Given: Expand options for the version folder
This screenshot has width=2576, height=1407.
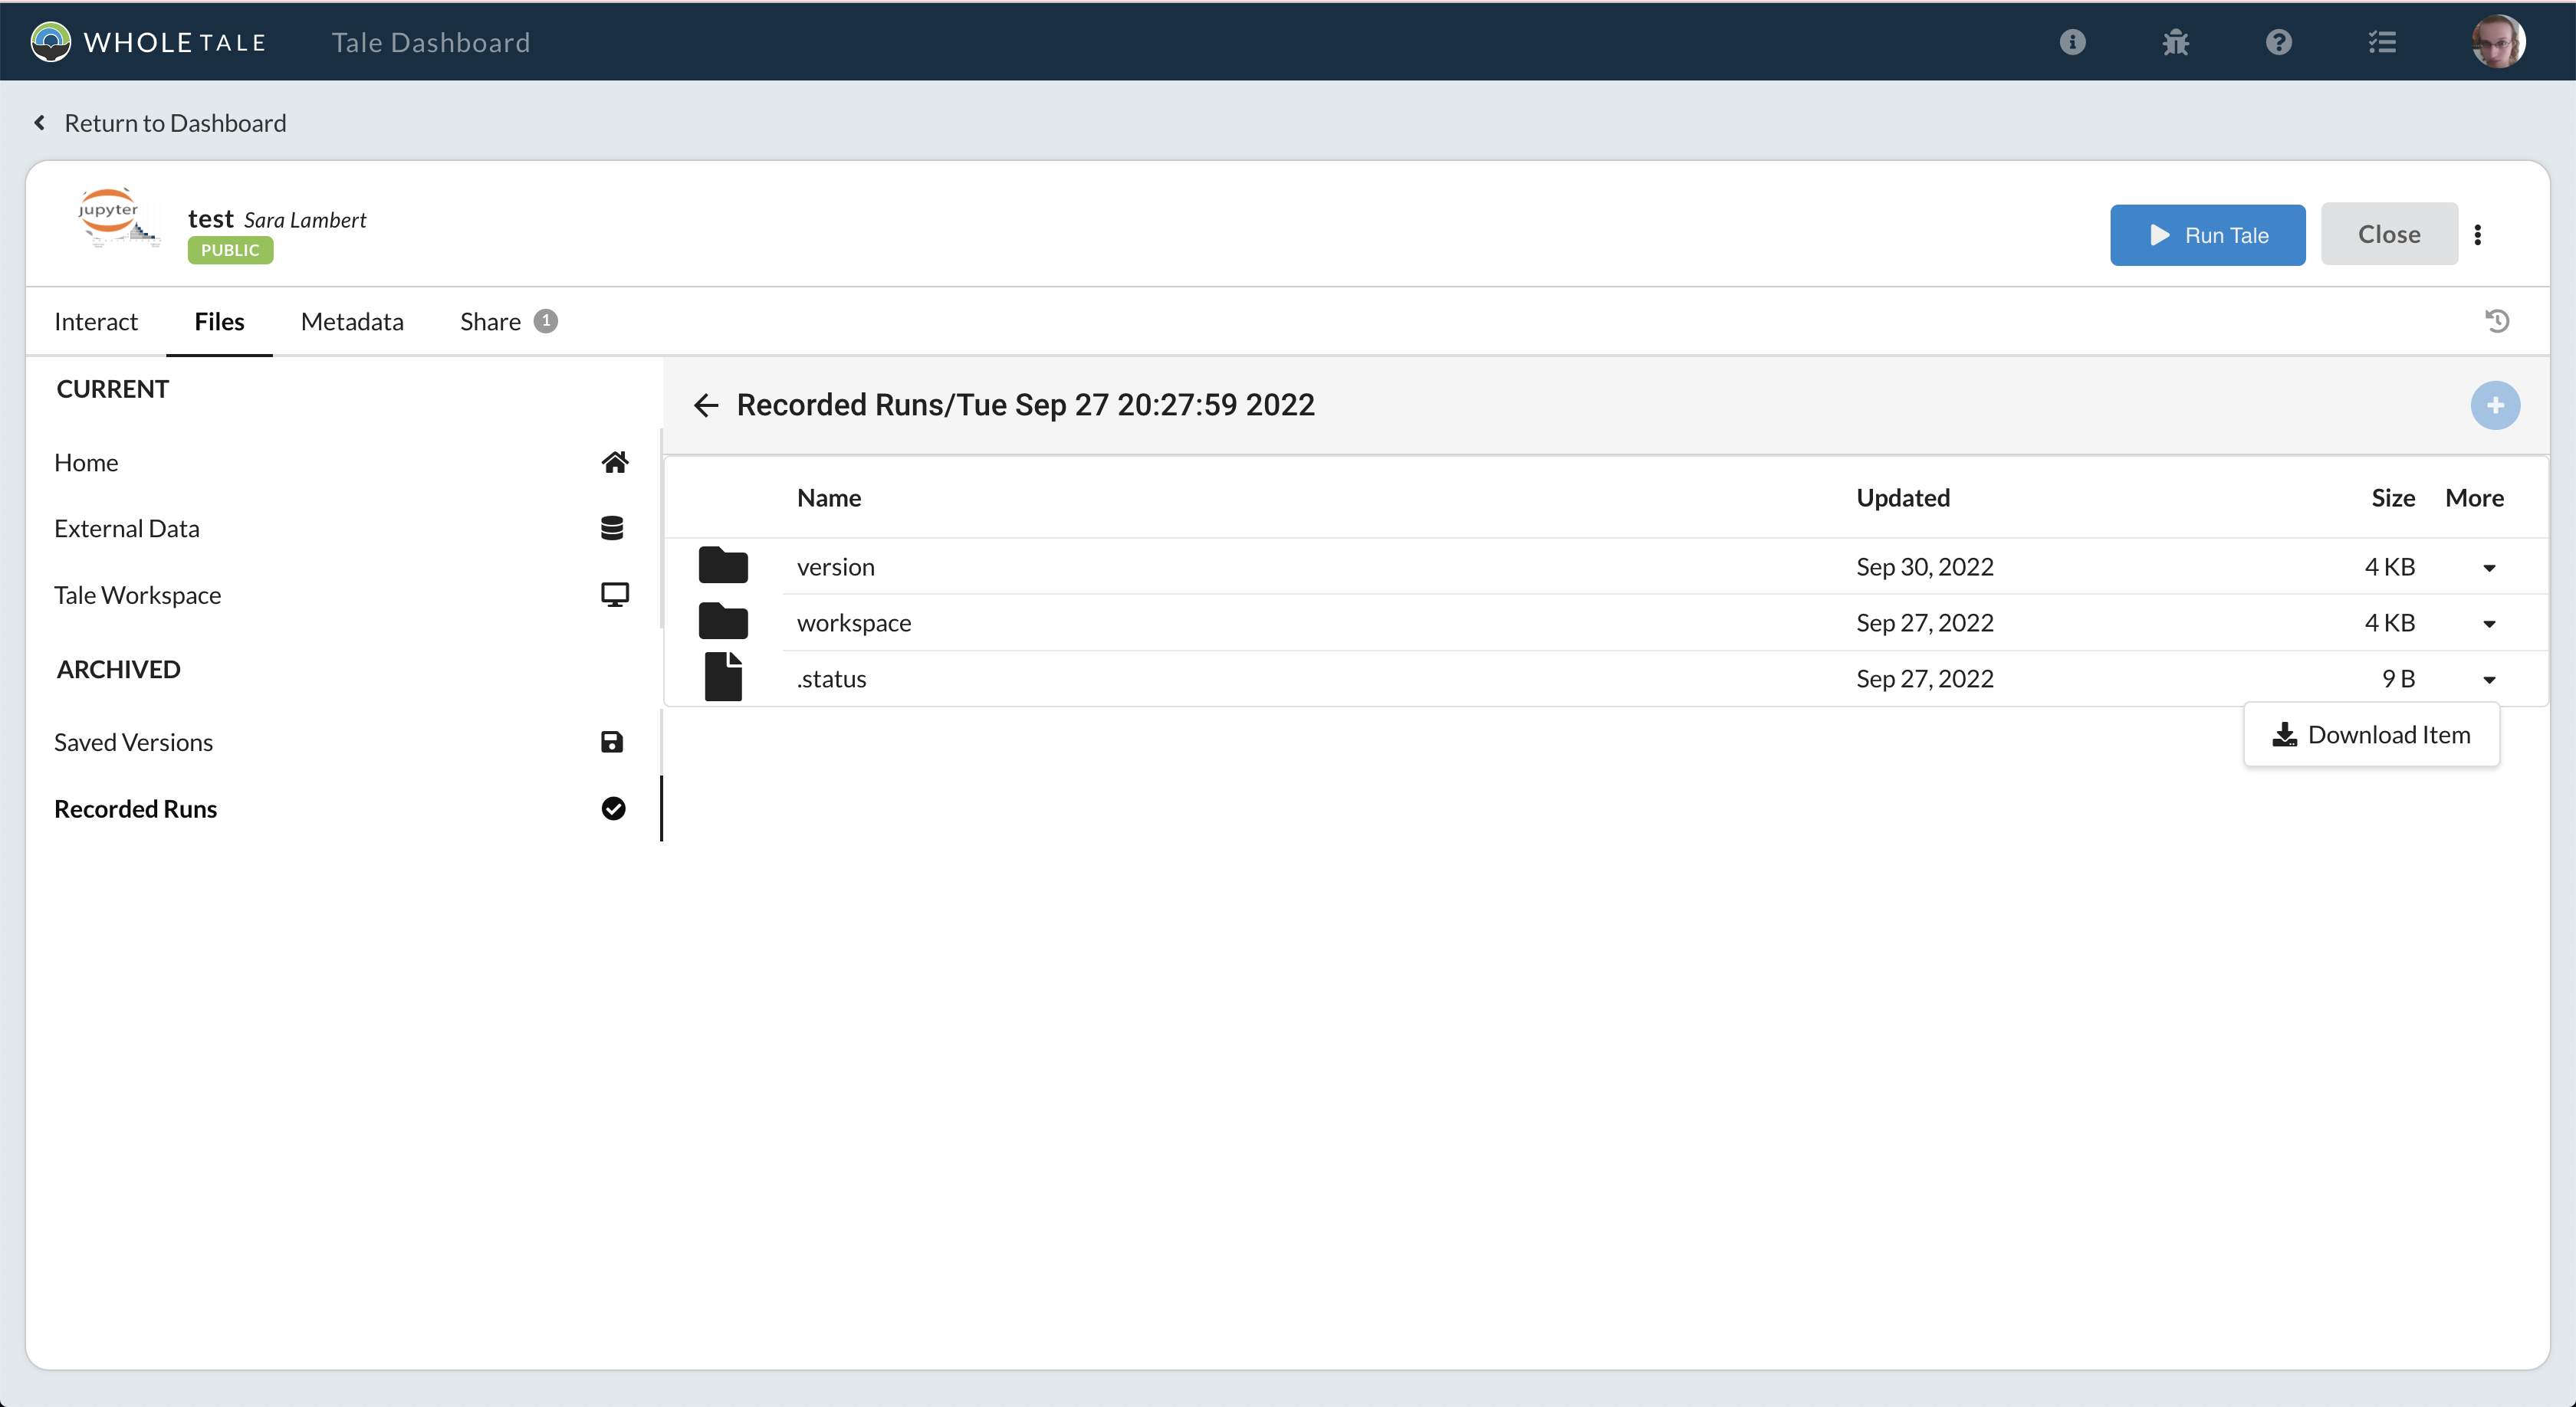Looking at the screenshot, I should 2489,568.
